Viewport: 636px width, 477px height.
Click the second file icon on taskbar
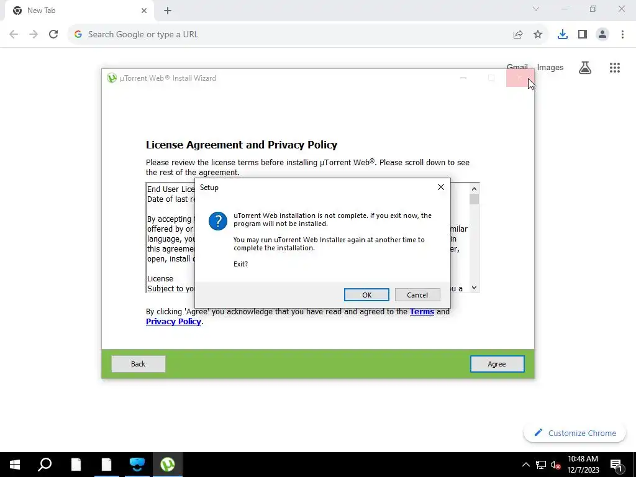point(106,465)
